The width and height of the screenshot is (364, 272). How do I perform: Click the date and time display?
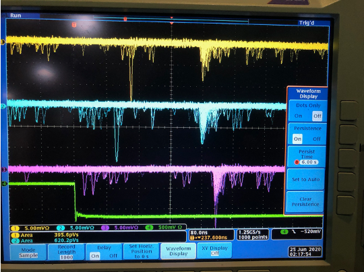(305, 252)
